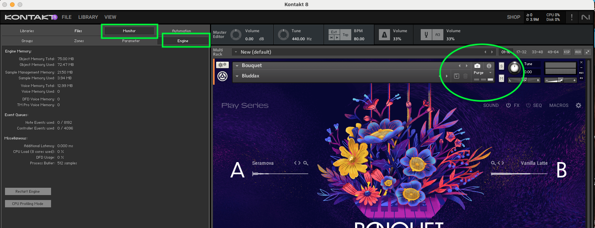Select next instrument next to Bouquet
595x228 pixels.
[x=467, y=66]
